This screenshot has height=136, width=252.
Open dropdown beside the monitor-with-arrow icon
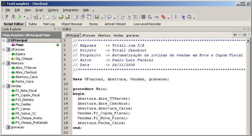click(115, 18)
